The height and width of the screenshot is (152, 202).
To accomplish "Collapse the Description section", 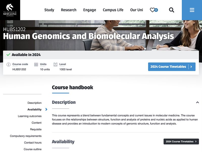I will [x=197, y=103].
